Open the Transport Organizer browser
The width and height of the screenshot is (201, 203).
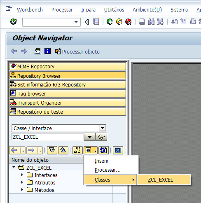(68, 103)
